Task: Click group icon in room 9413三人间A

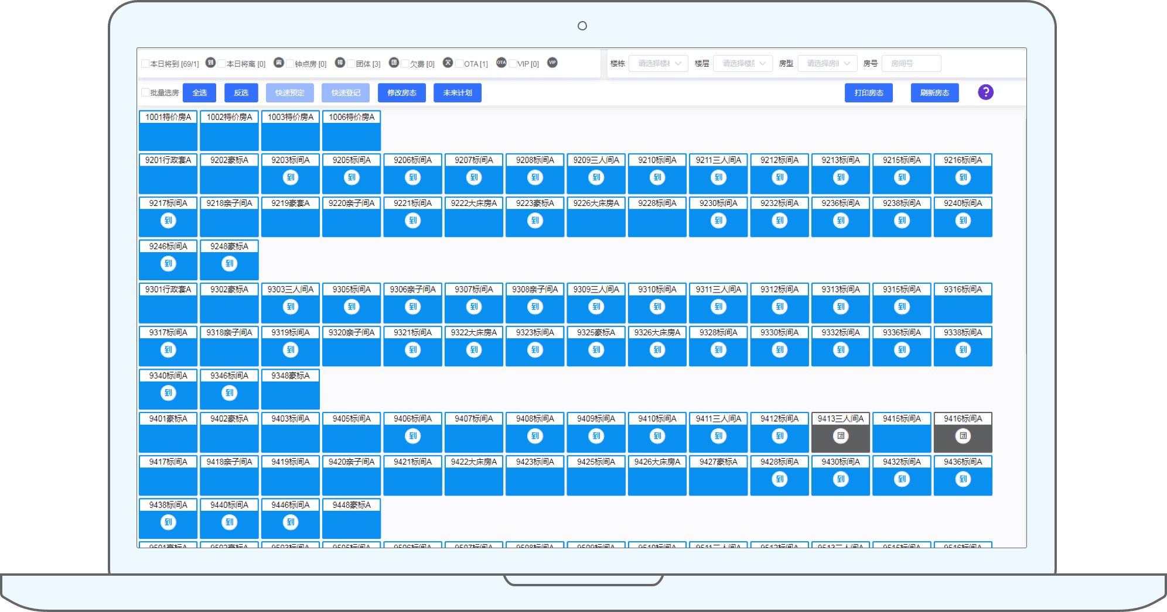Action: point(841,436)
